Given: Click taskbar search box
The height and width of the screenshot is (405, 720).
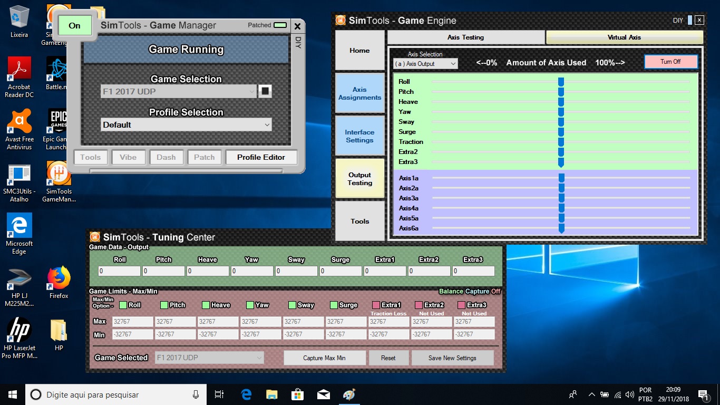Looking at the screenshot, I should click(x=116, y=394).
